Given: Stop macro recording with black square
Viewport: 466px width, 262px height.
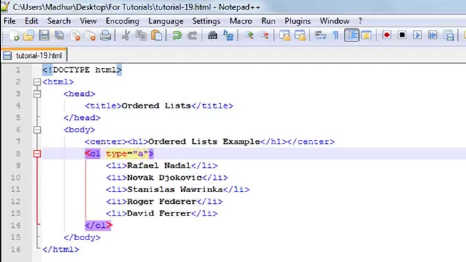Looking at the screenshot, I should 402,35.
